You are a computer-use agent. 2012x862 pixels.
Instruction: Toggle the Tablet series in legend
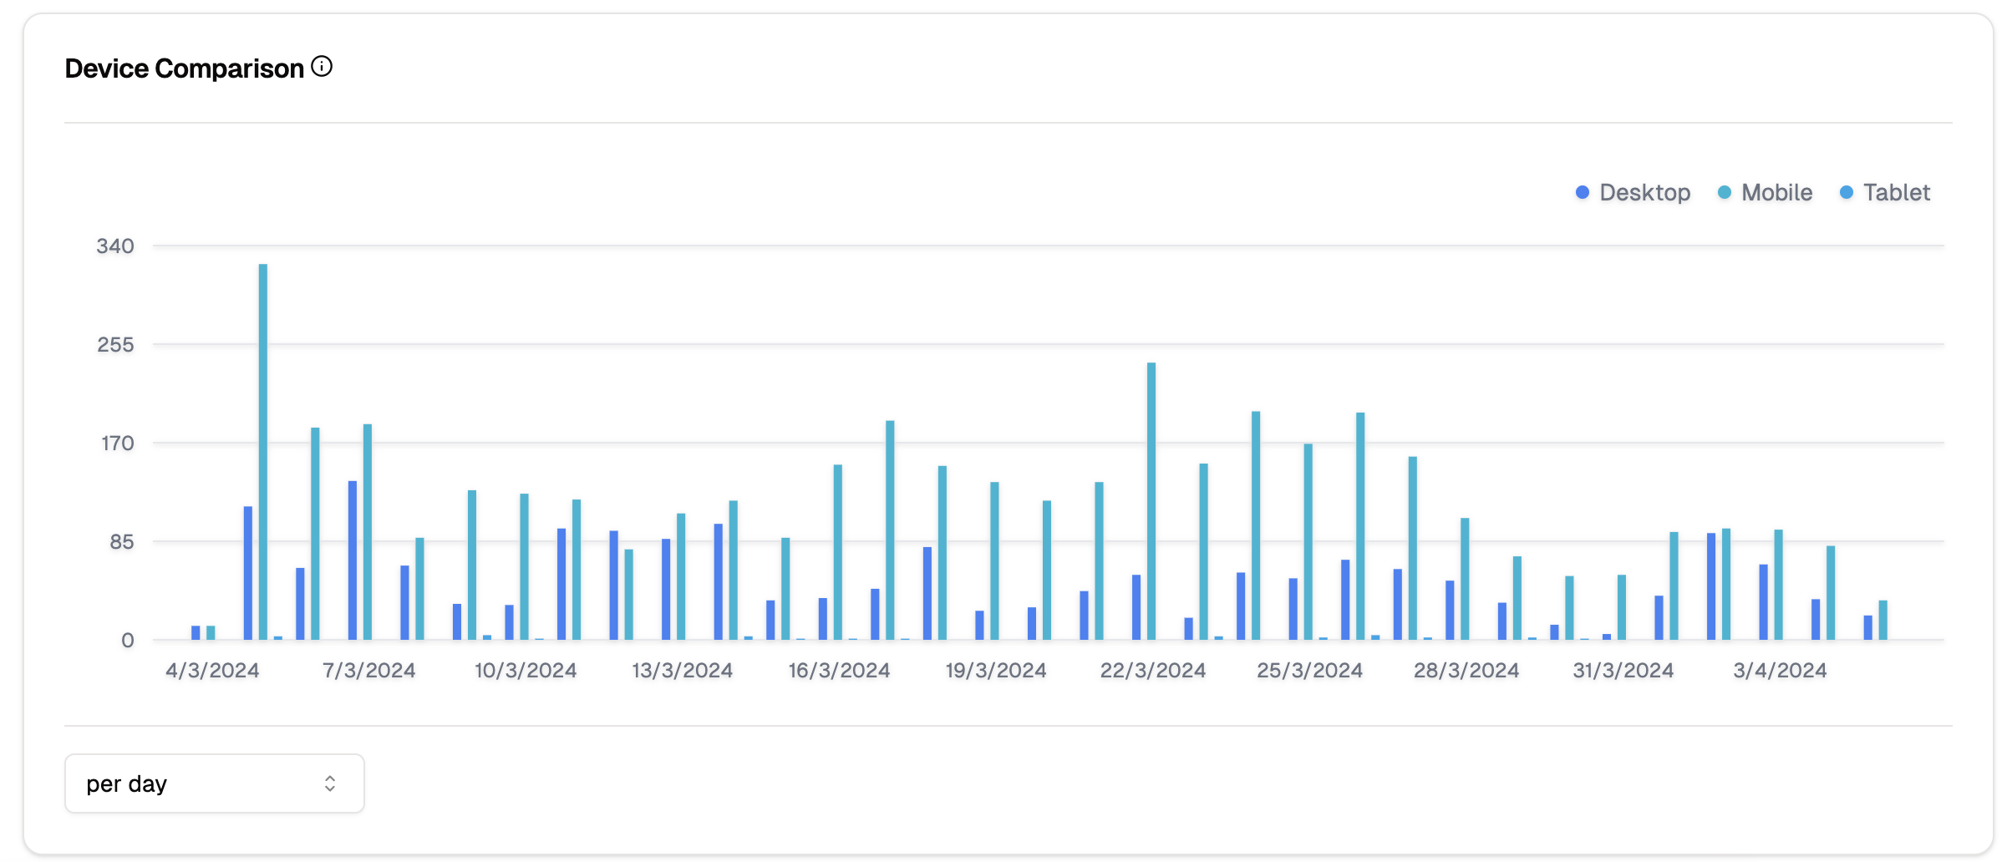point(1886,193)
